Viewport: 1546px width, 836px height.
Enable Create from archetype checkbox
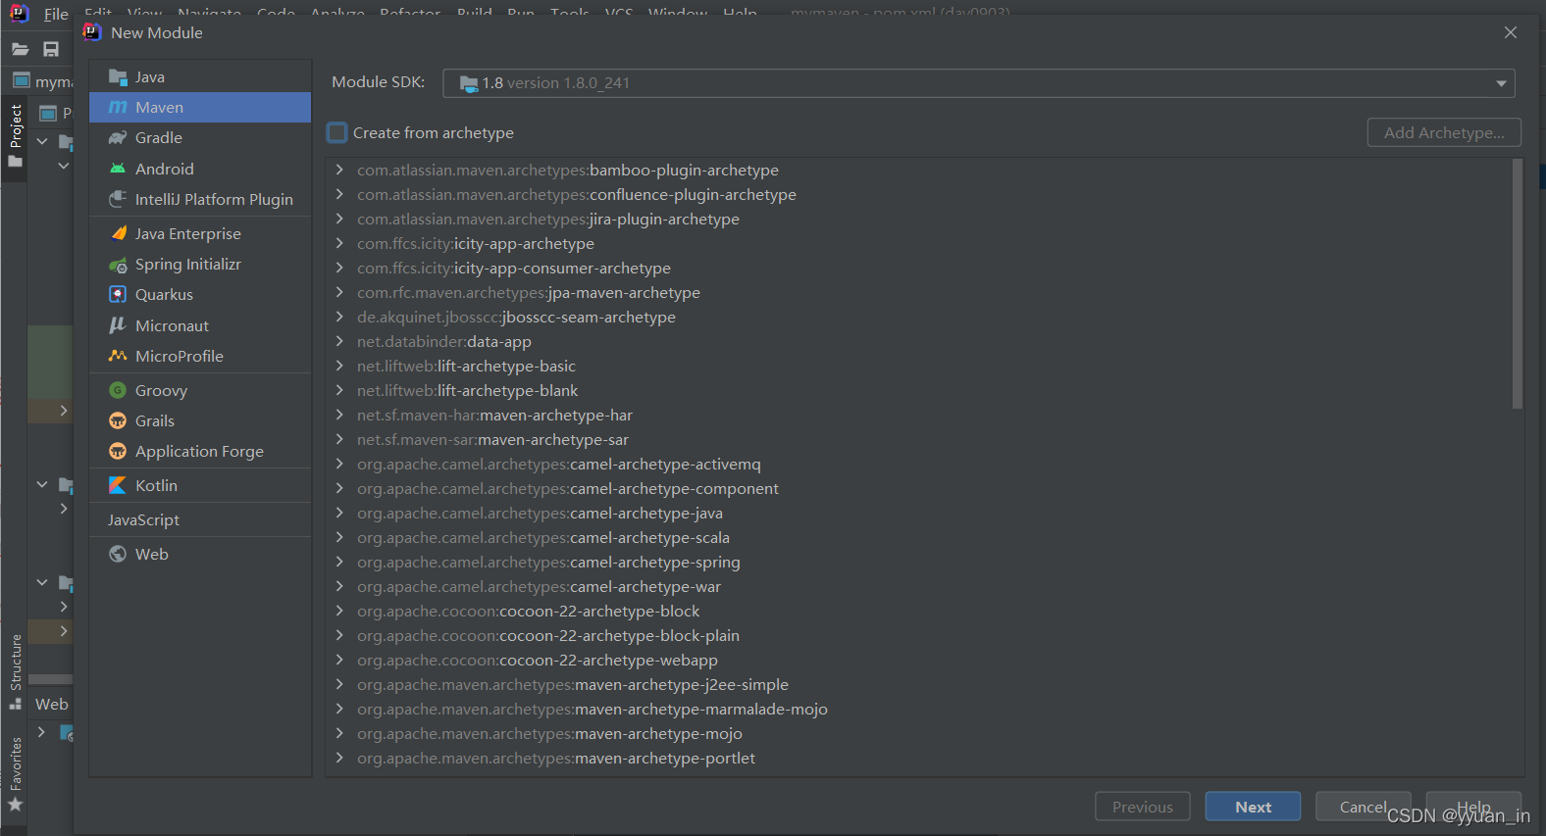click(337, 132)
